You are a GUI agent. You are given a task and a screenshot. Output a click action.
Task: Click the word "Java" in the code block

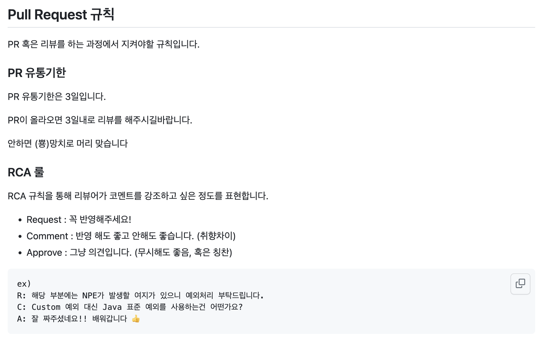tap(112, 307)
